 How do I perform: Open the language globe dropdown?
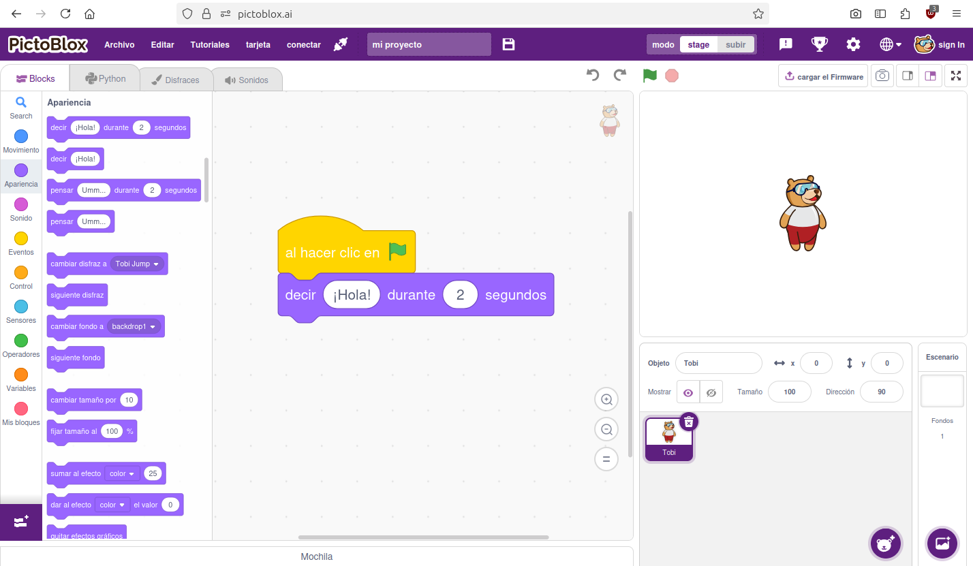pos(890,45)
